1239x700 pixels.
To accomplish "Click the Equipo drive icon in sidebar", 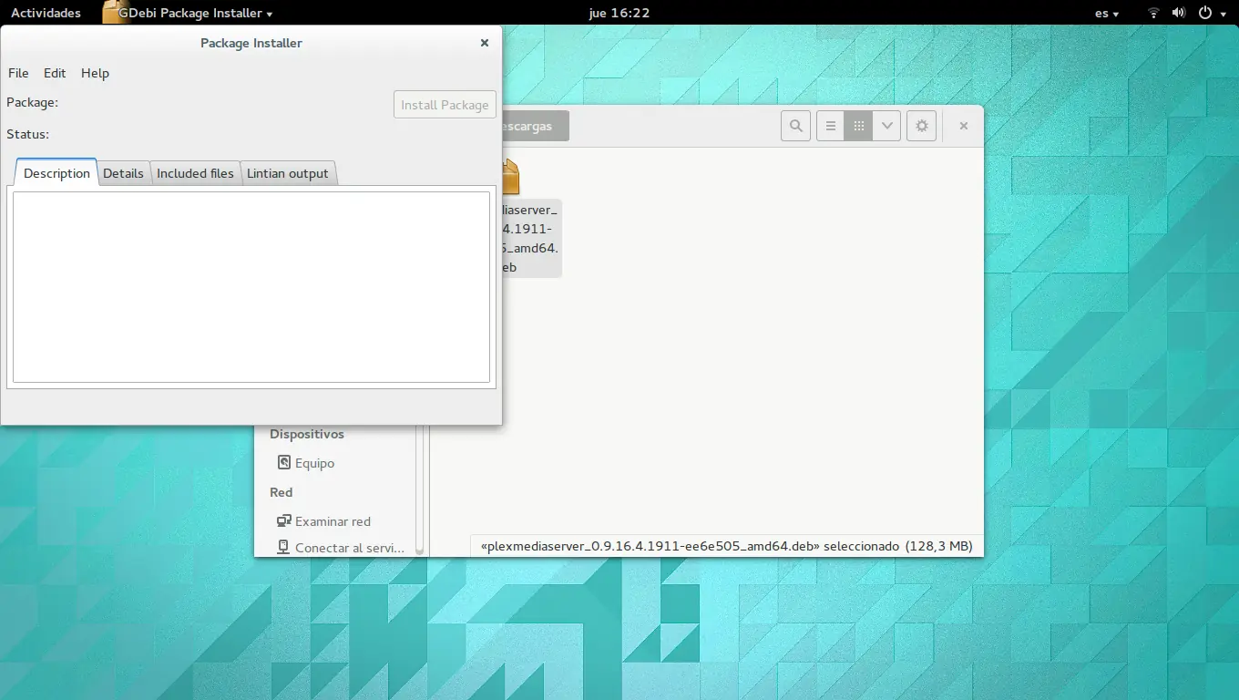I will [x=283, y=463].
